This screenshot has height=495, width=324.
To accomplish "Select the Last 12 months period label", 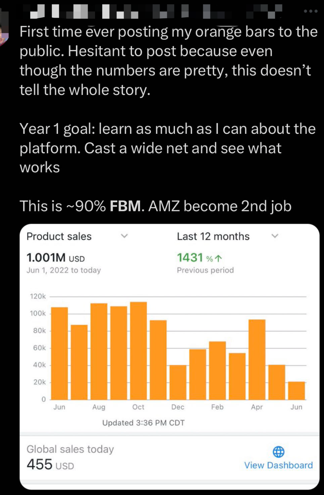I will (213, 236).
